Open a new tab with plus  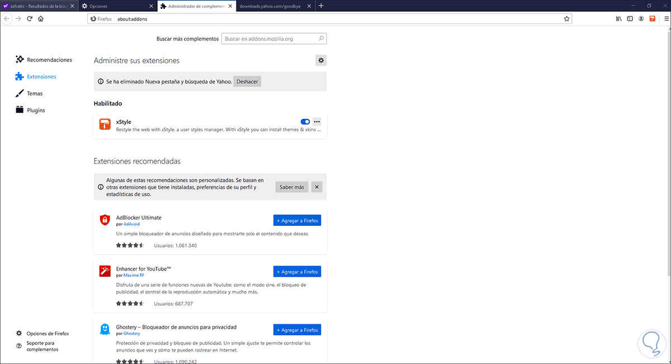321,6
